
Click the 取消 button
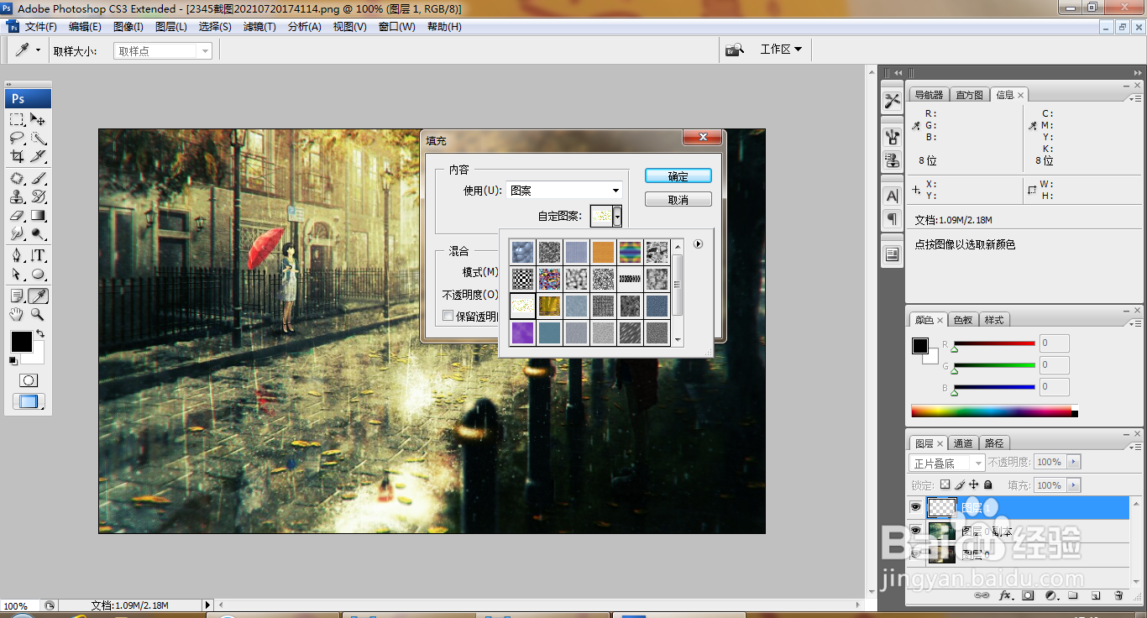(x=678, y=200)
